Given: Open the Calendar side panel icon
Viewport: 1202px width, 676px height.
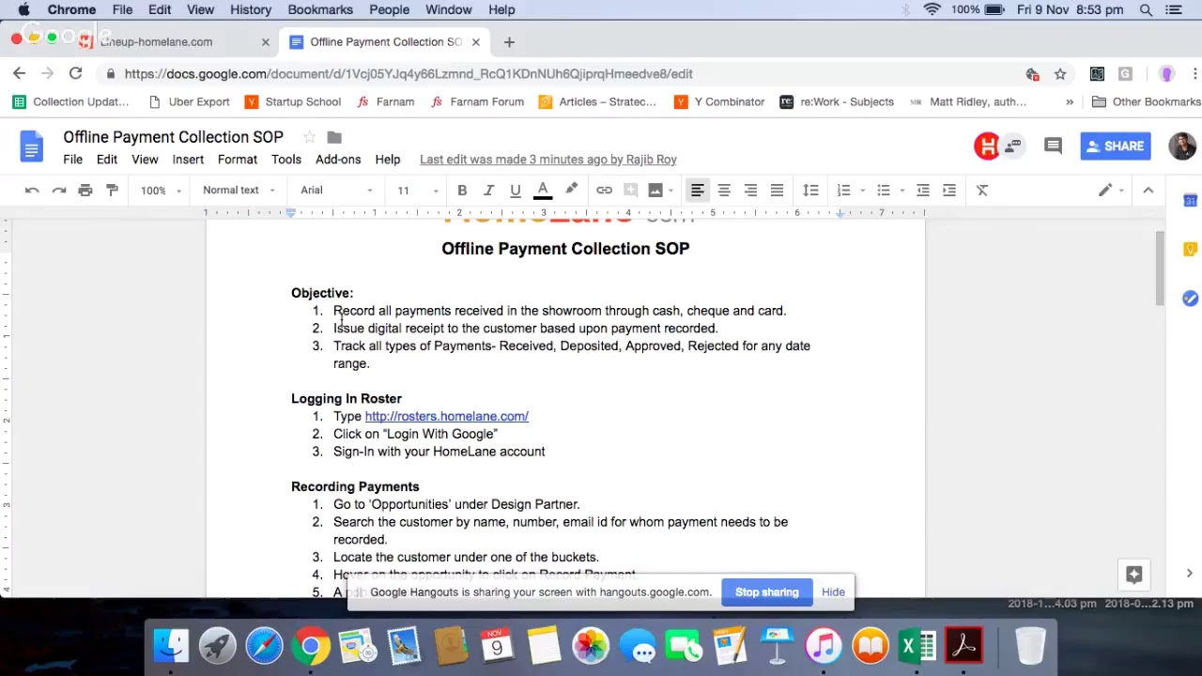Looking at the screenshot, I should click(x=1190, y=200).
